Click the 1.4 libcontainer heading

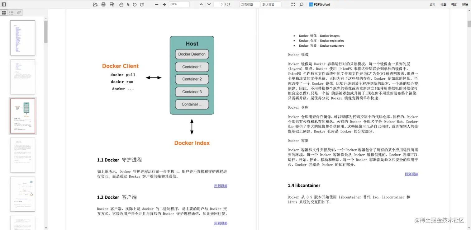(x=304, y=185)
